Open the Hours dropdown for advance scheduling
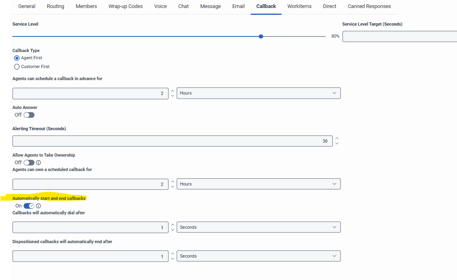Viewport: 457px width, 280px height. 258,93
